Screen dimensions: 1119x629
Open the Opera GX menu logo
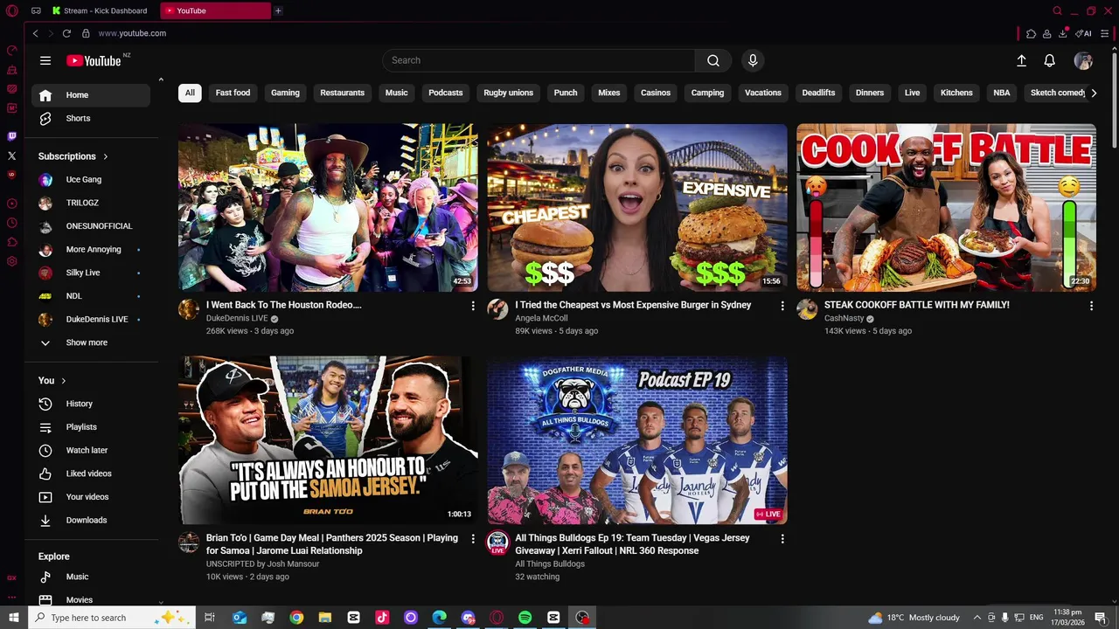[x=12, y=10]
